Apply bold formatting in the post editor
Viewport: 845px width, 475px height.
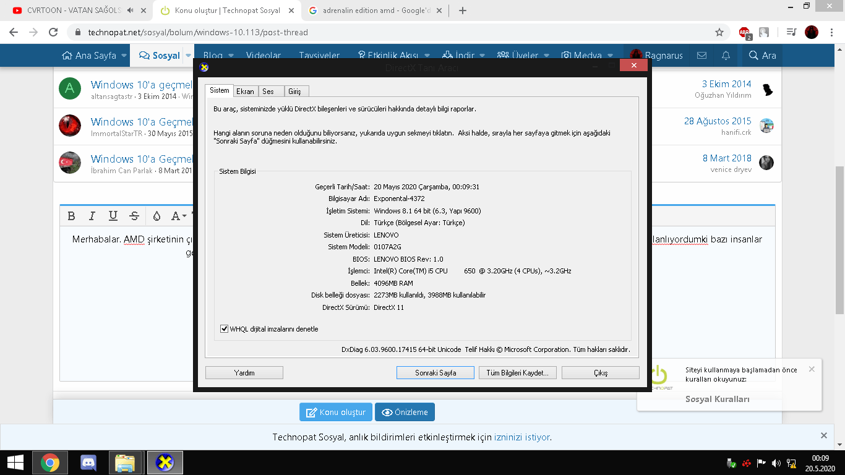(x=71, y=216)
